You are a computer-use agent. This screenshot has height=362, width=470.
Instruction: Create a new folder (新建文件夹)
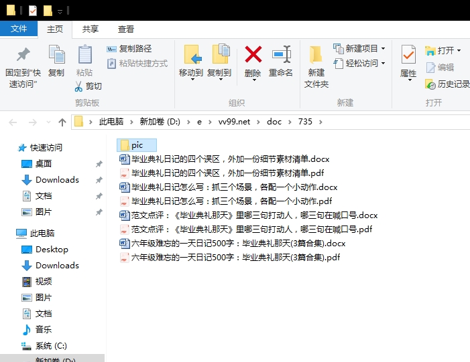tap(316, 67)
